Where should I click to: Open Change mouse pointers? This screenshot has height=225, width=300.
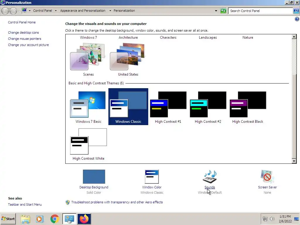tap(25, 39)
